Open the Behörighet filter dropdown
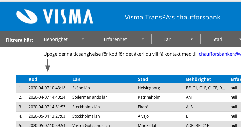Viewport: 241px width, 127px height. [64, 39]
